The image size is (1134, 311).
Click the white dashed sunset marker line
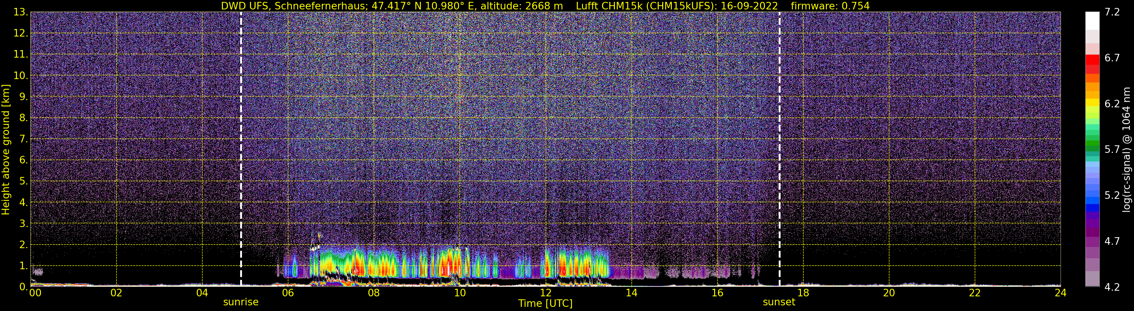(779, 149)
